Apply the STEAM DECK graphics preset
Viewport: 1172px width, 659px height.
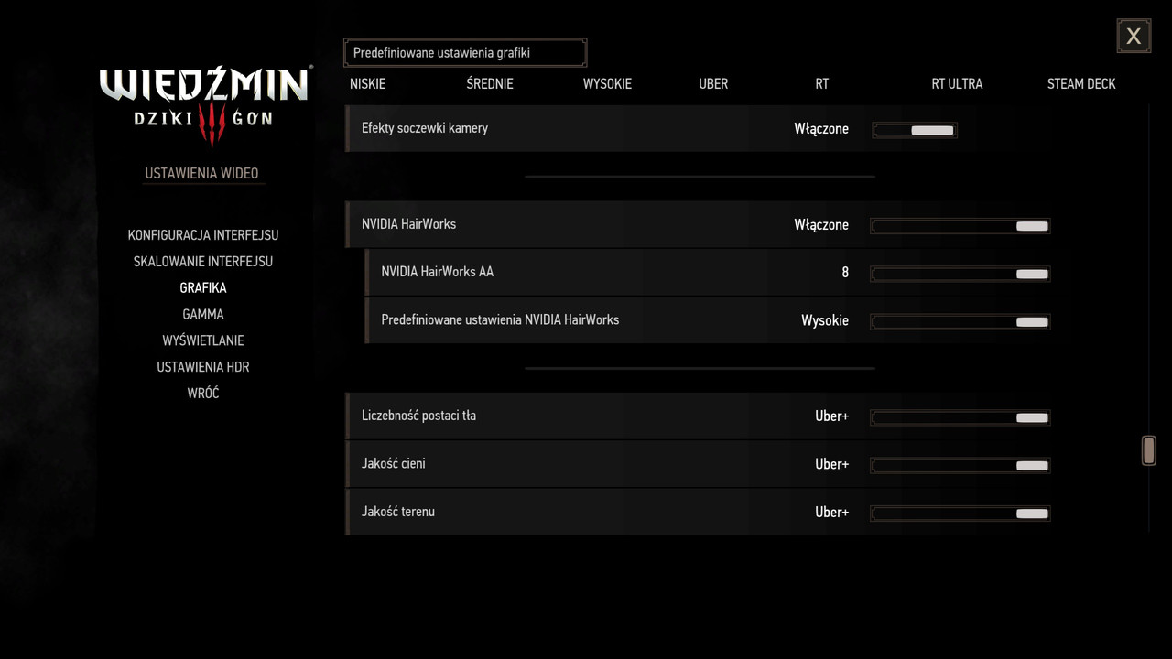point(1081,83)
